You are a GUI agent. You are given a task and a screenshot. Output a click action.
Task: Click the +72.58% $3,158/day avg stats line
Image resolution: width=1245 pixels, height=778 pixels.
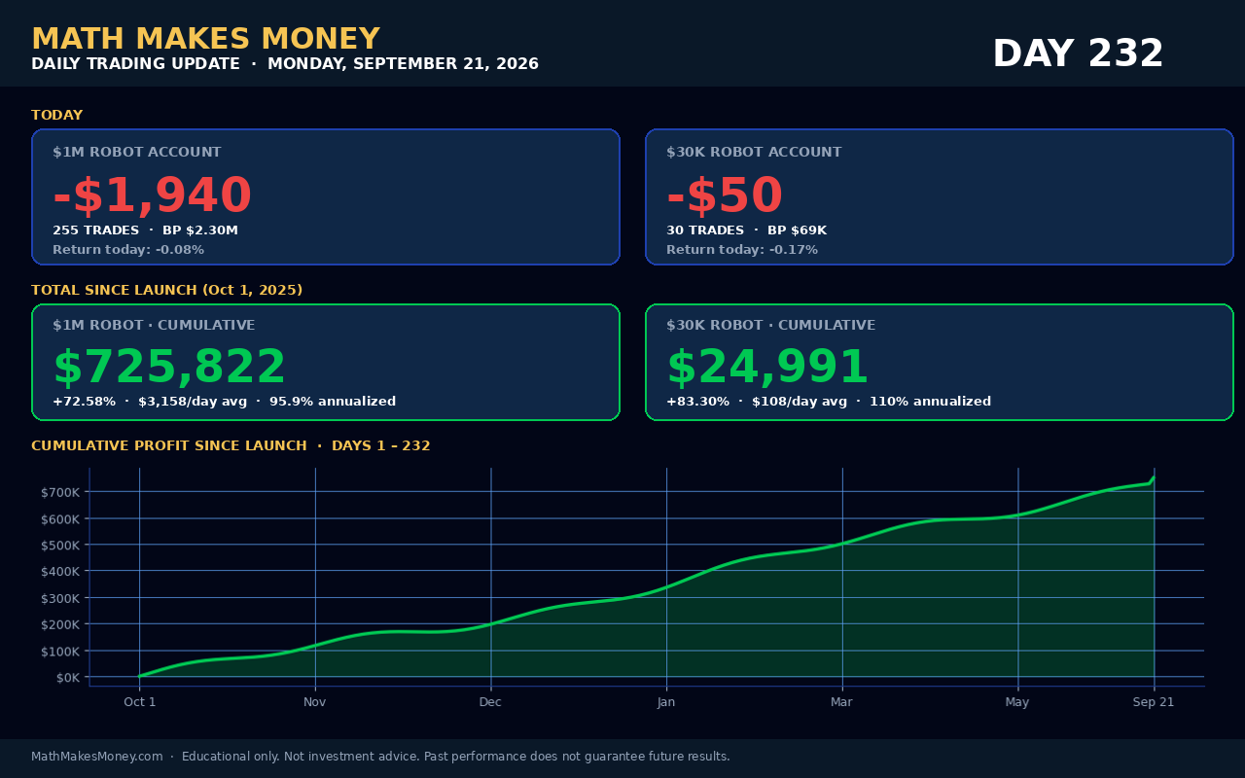224,402
